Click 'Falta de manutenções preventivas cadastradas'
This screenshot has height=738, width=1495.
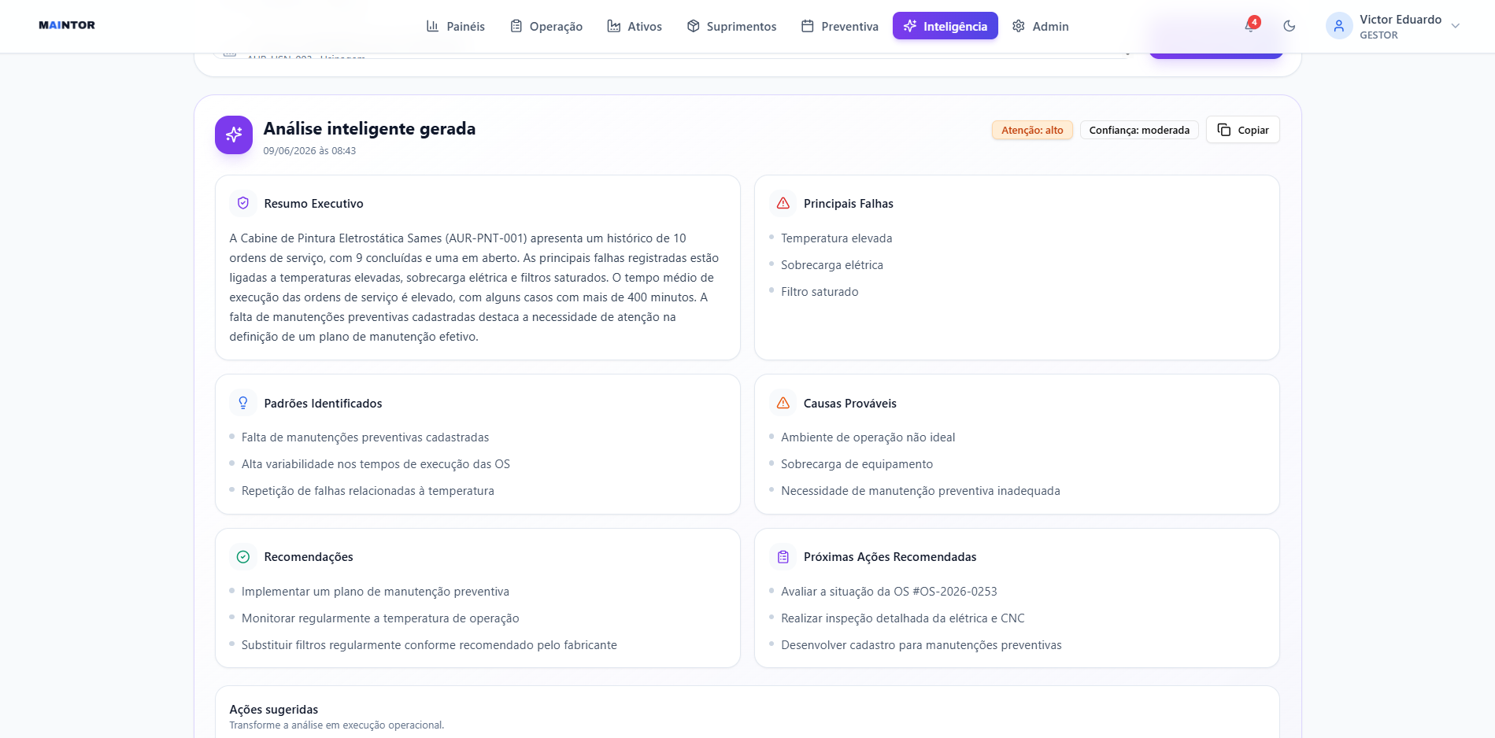pos(365,437)
